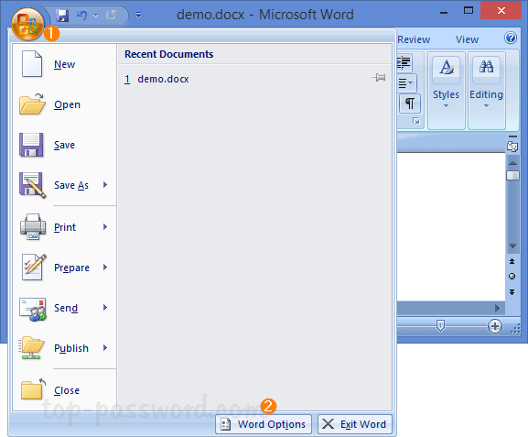Image resolution: width=528 pixels, height=437 pixels.
Task: Expand the Customize Quick Access Toolbar arrow
Action: 138,16
